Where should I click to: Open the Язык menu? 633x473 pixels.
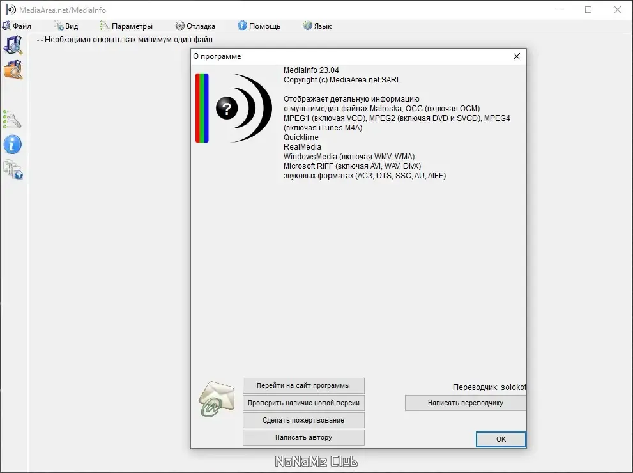(317, 26)
